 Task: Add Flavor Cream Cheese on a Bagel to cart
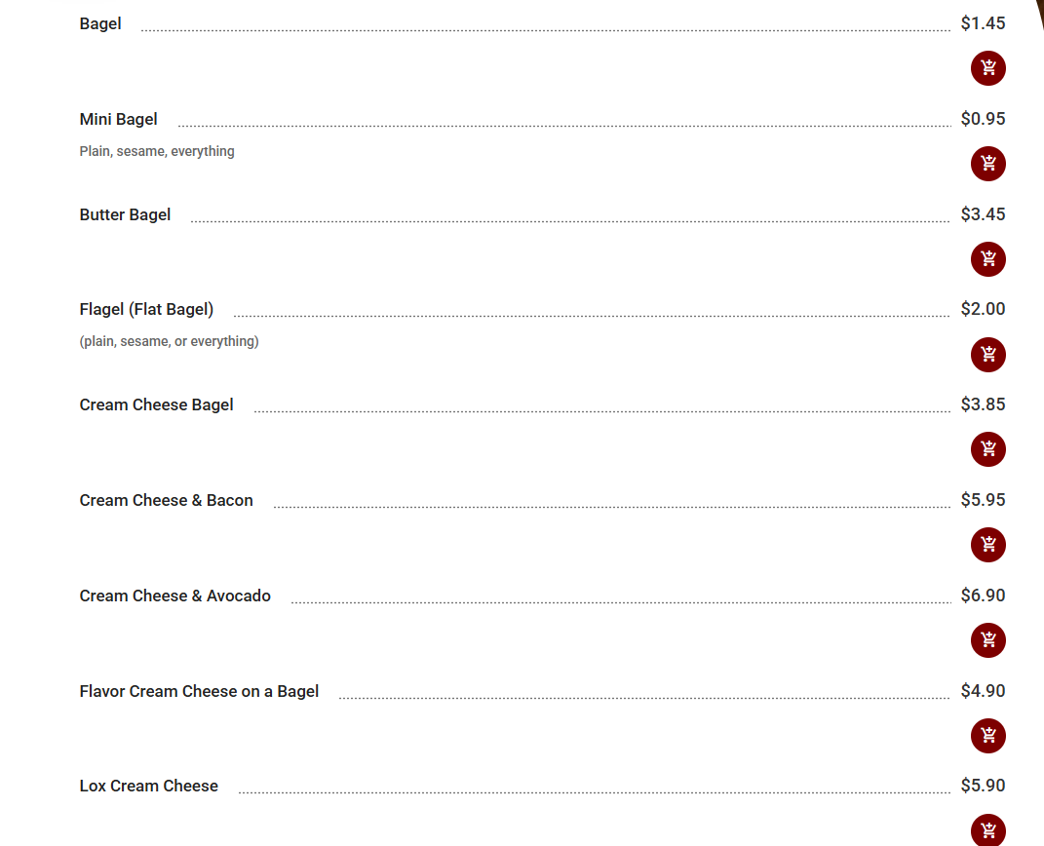point(987,736)
